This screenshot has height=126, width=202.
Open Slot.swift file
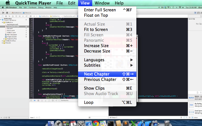(10, 29)
